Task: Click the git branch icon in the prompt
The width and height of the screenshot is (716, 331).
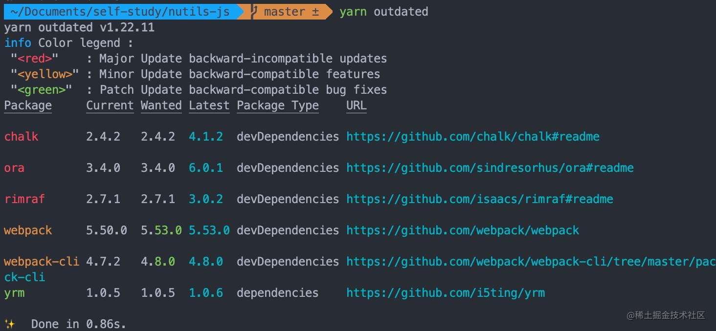Action: (253, 11)
